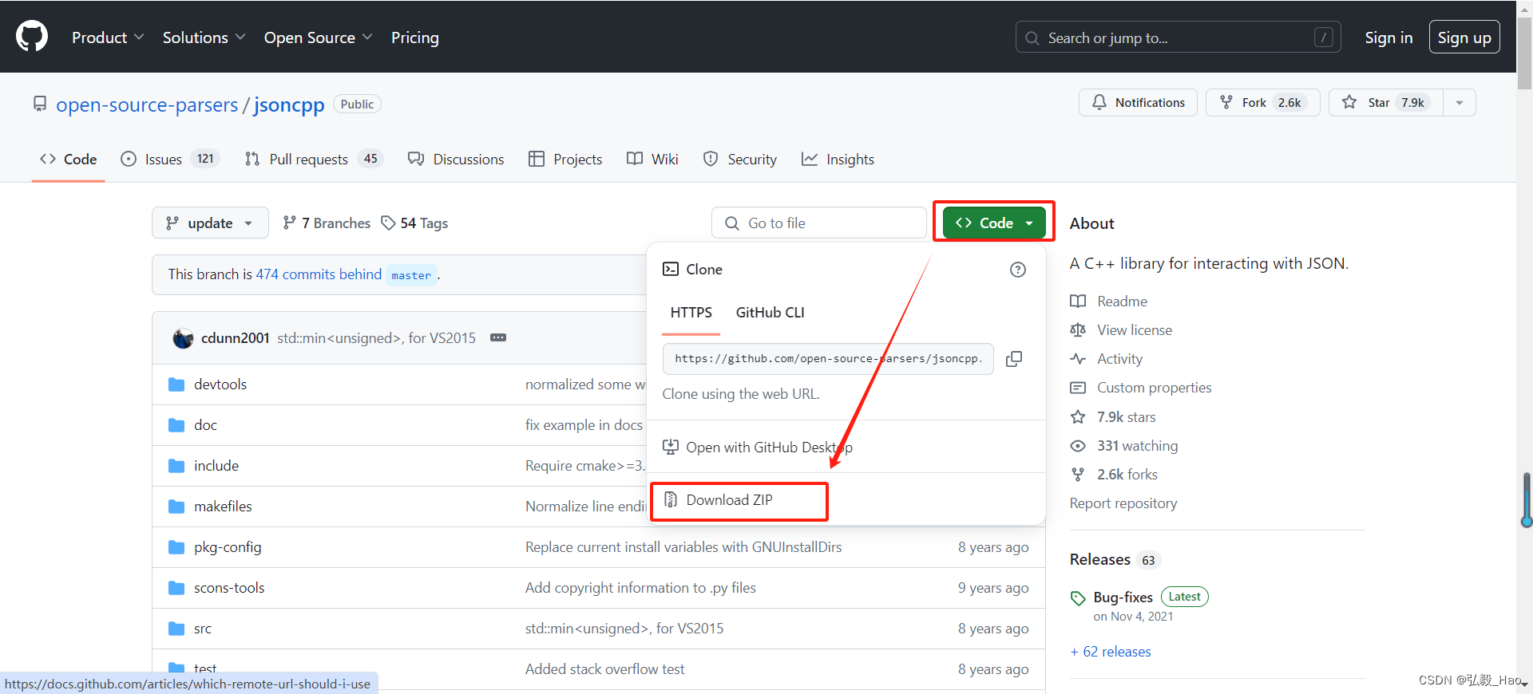Open the master branch label
Image resolution: width=1533 pixels, height=694 pixels.
click(x=411, y=275)
